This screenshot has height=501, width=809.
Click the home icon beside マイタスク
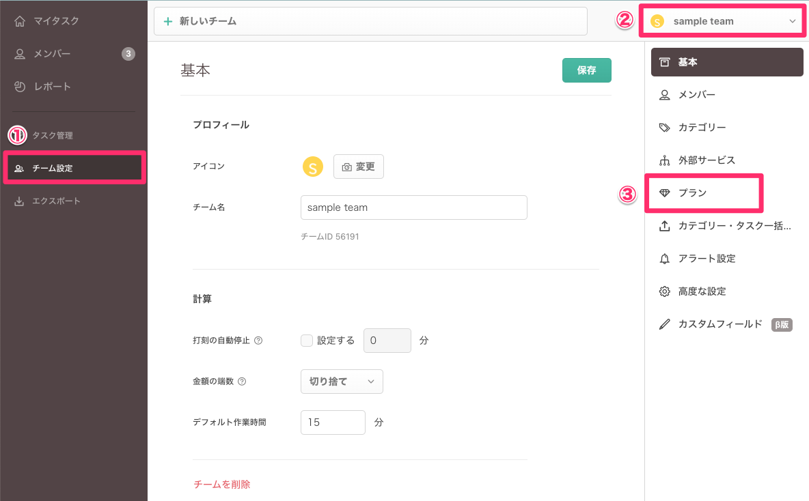(x=20, y=21)
